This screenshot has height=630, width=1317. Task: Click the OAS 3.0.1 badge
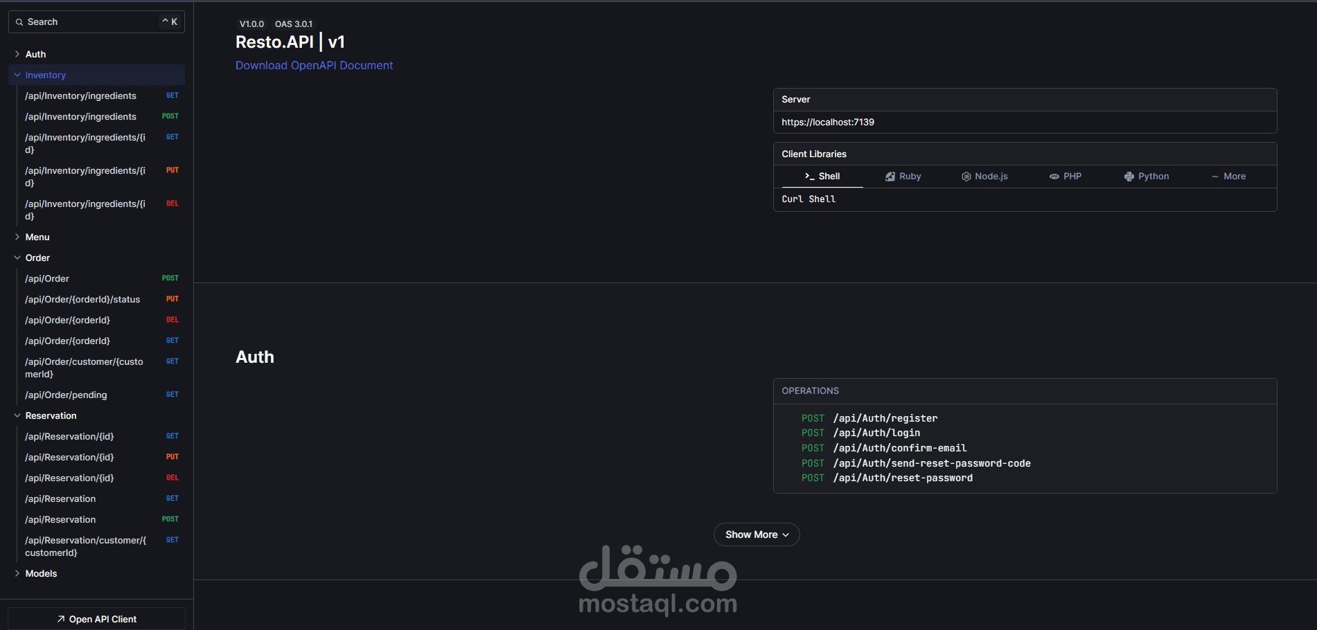click(294, 24)
